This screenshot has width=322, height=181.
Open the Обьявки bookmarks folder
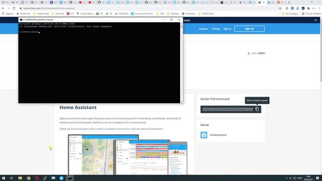tap(173, 14)
